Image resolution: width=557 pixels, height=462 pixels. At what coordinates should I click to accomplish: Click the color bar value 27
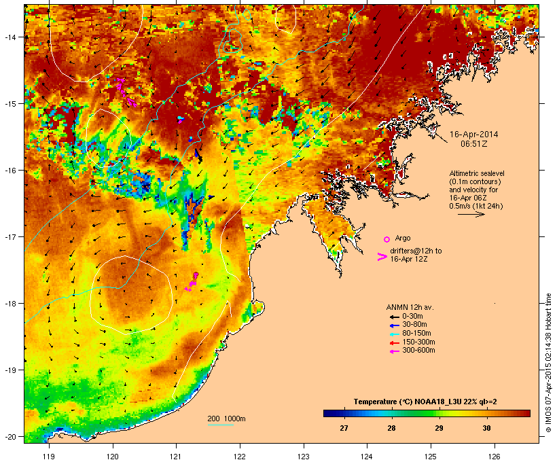click(x=344, y=428)
